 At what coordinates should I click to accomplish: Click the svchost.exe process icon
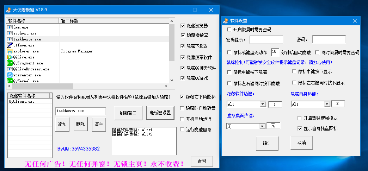(x=10, y=33)
